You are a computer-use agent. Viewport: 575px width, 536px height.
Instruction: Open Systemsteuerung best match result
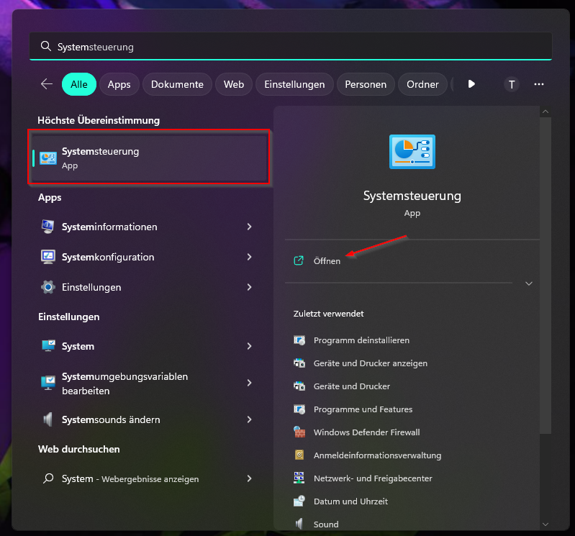149,158
